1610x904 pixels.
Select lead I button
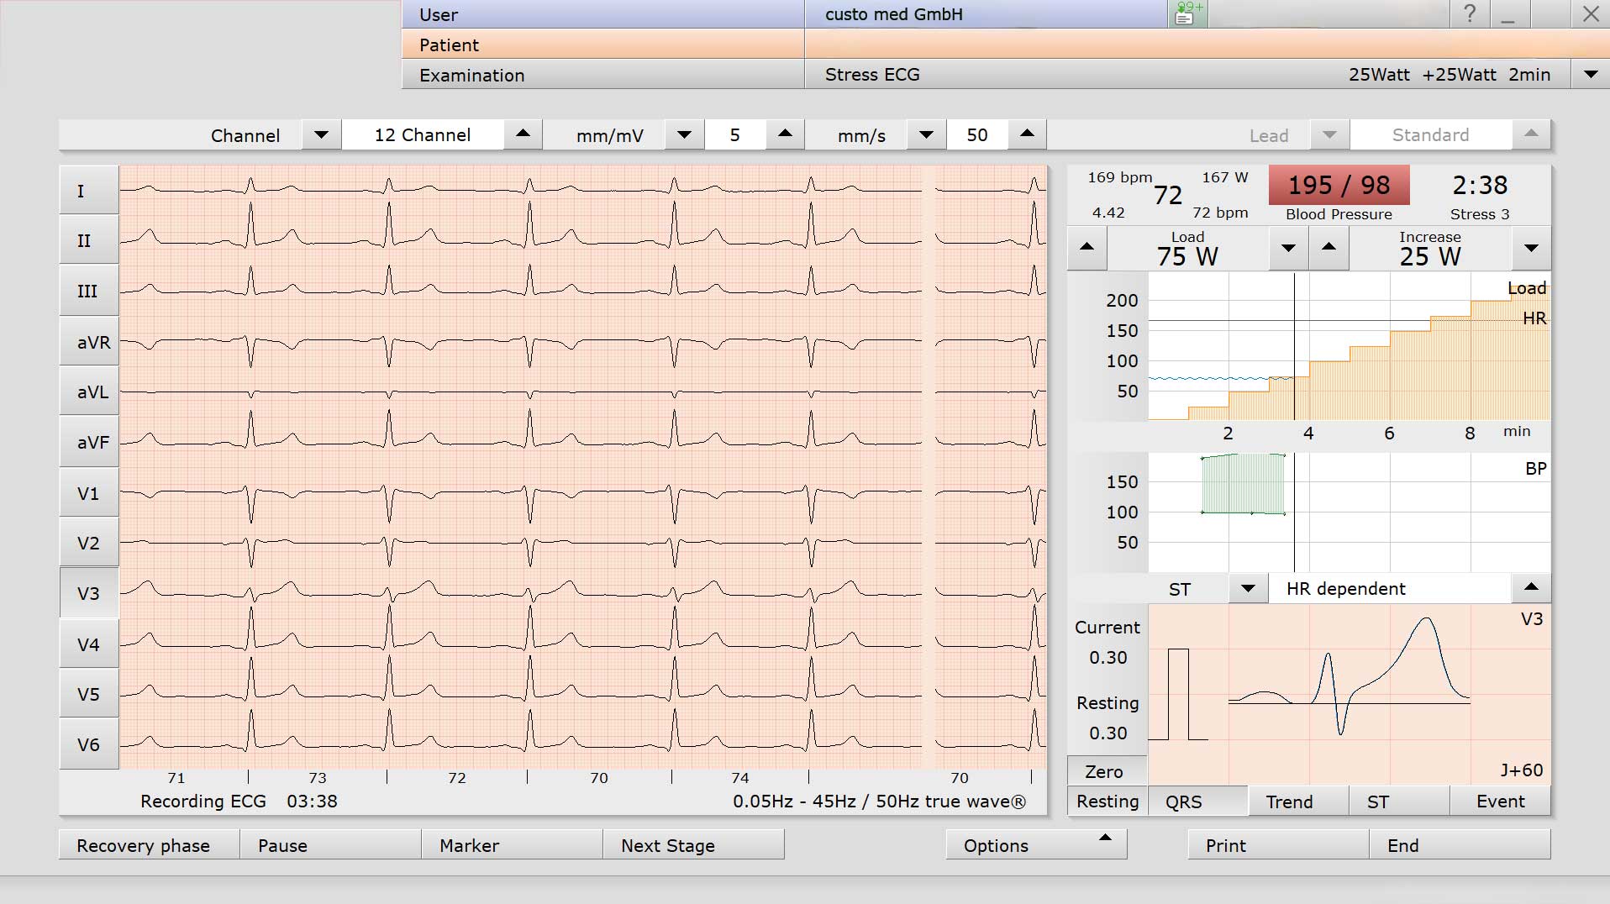tap(88, 191)
